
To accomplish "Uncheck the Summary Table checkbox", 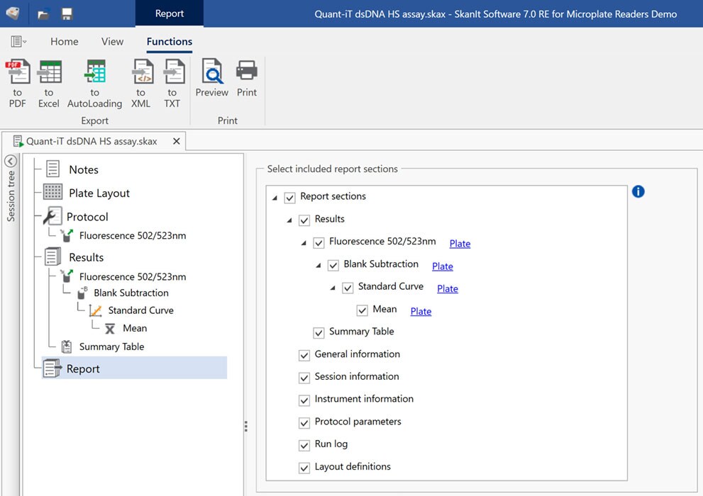I will click(x=319, y=332).
